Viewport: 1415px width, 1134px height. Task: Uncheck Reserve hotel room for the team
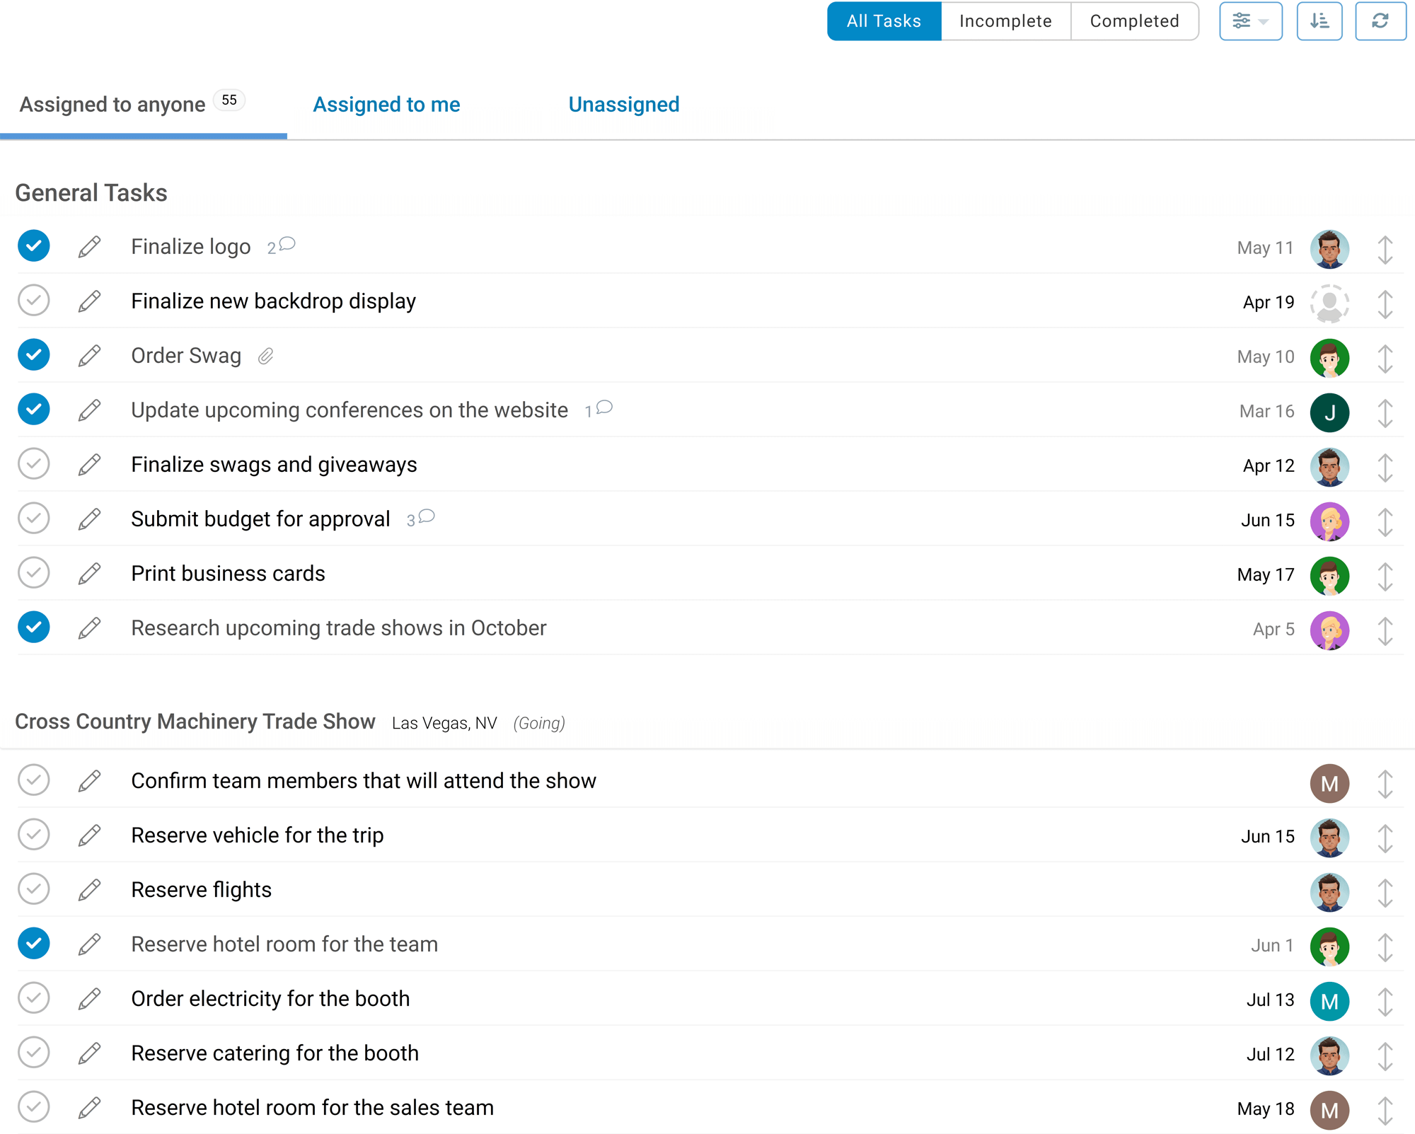coord(33,944)
